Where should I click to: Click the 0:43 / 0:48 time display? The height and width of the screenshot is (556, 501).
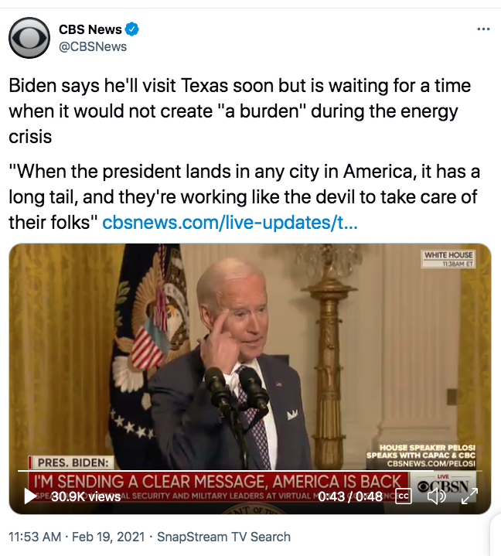coord(350,496)
